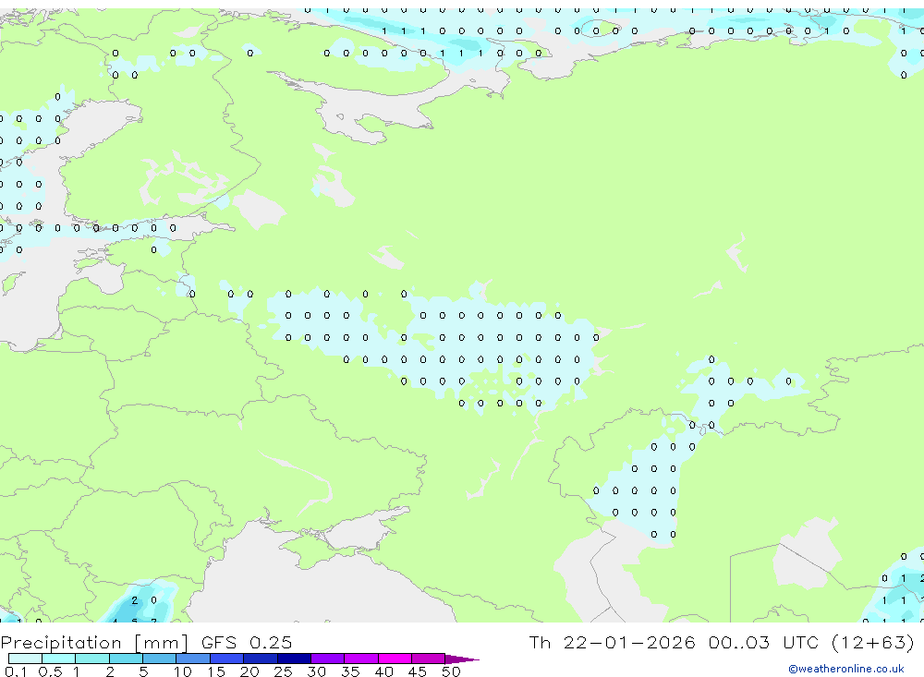
Task: Click the "Precipitation [mm]" title text
Action: [95, 643]
